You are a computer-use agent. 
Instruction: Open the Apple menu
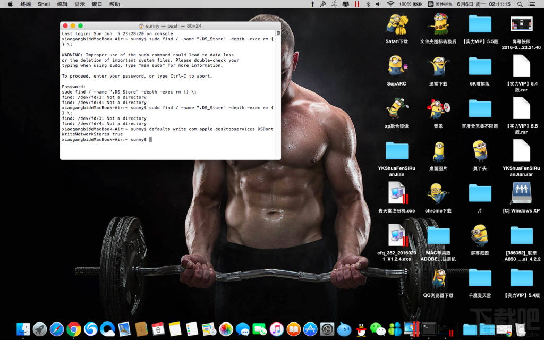(10, 4)
